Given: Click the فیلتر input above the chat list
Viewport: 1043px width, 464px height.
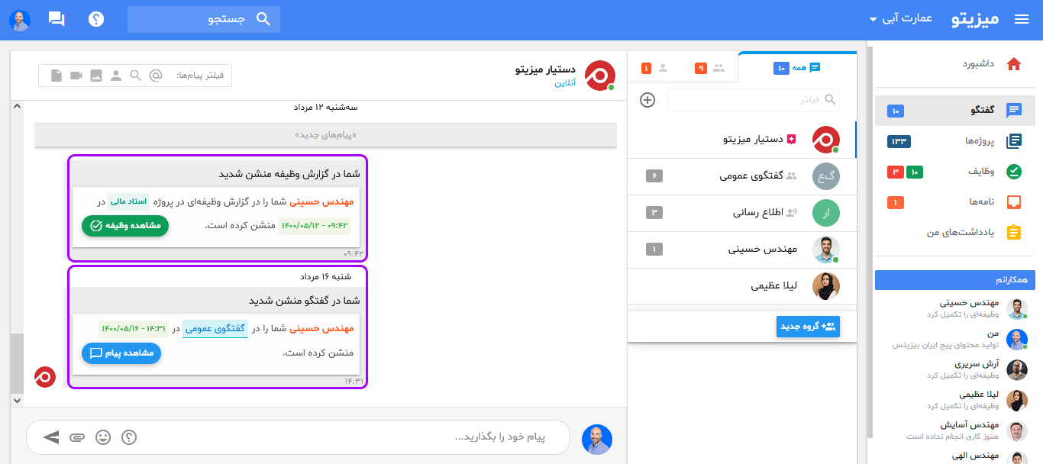Looking at the screenshot, I should [754, 99].
